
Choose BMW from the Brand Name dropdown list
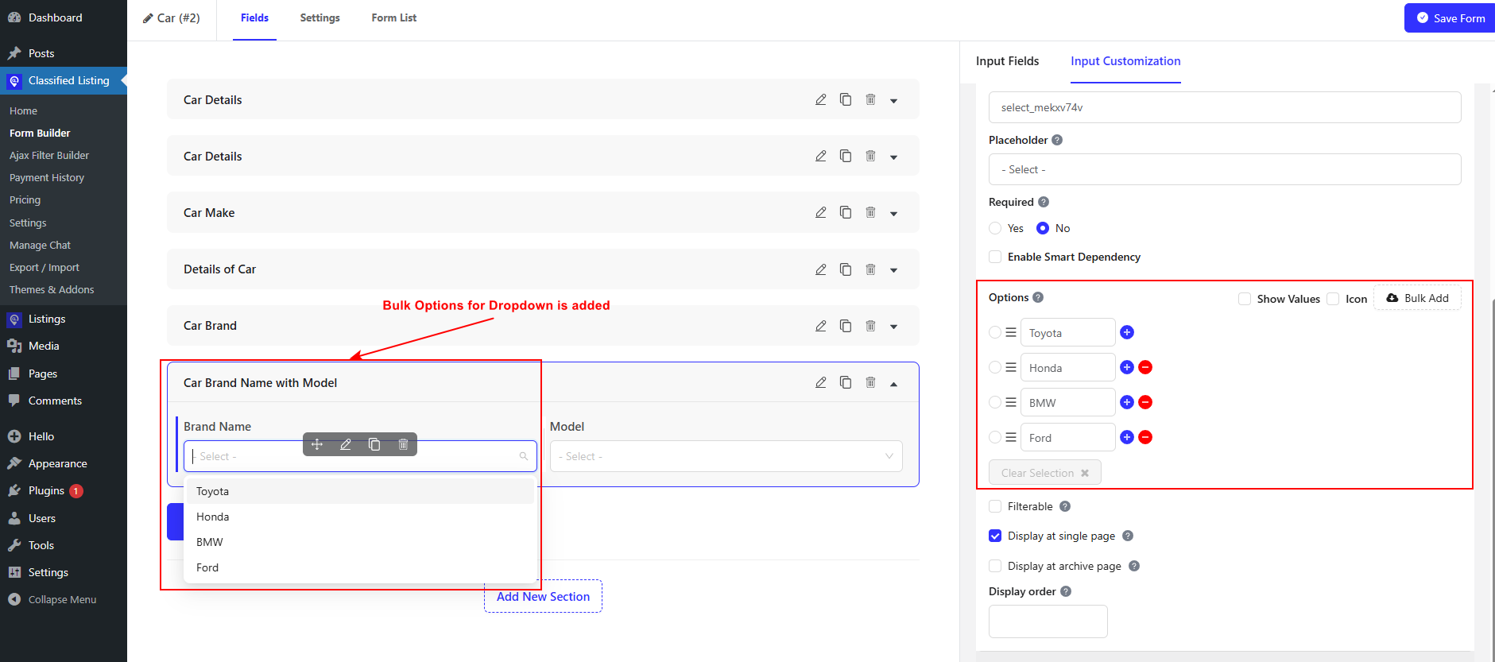(360, 542)
